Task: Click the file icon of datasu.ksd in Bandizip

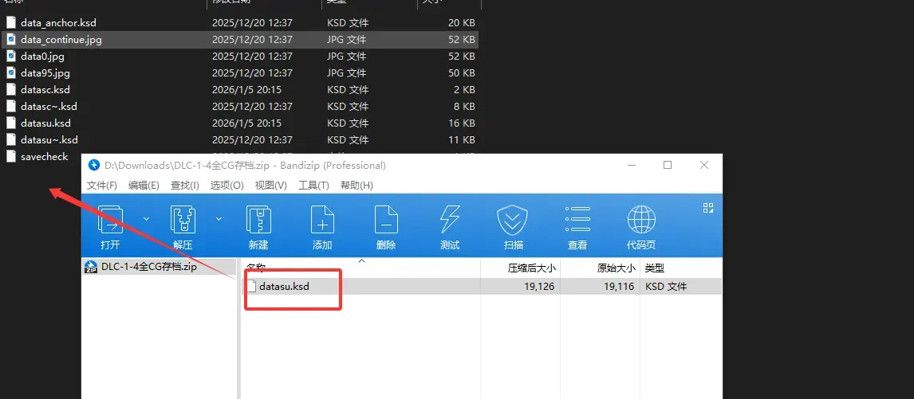Action: click(251, 286)
